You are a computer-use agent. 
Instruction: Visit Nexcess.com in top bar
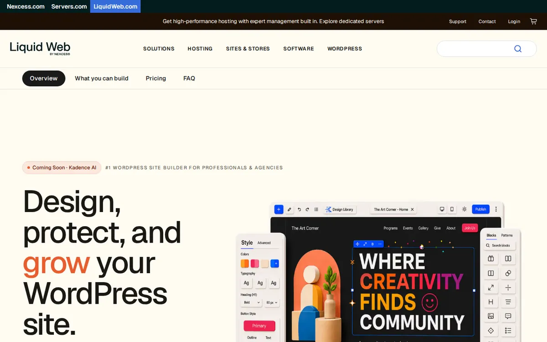[x=26, y=6]
